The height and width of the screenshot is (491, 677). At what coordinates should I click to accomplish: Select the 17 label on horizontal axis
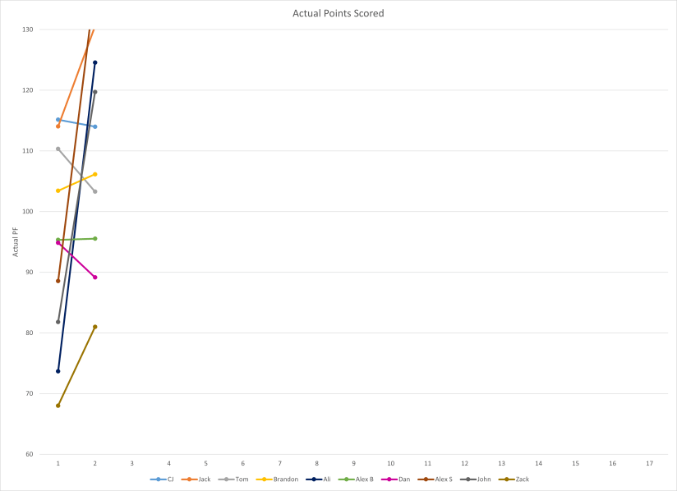tap(649, 464)
